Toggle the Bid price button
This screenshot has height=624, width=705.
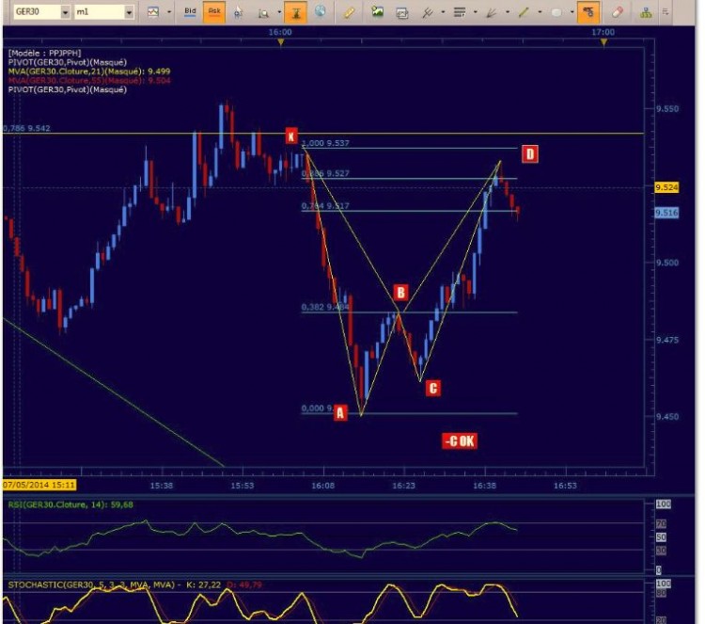point(190,11)
